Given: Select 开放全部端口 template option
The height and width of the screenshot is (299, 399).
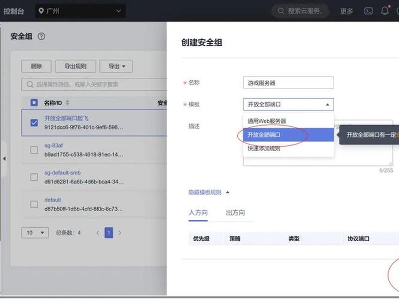Looking at the screenshot, I should click(x=288, y=135).
